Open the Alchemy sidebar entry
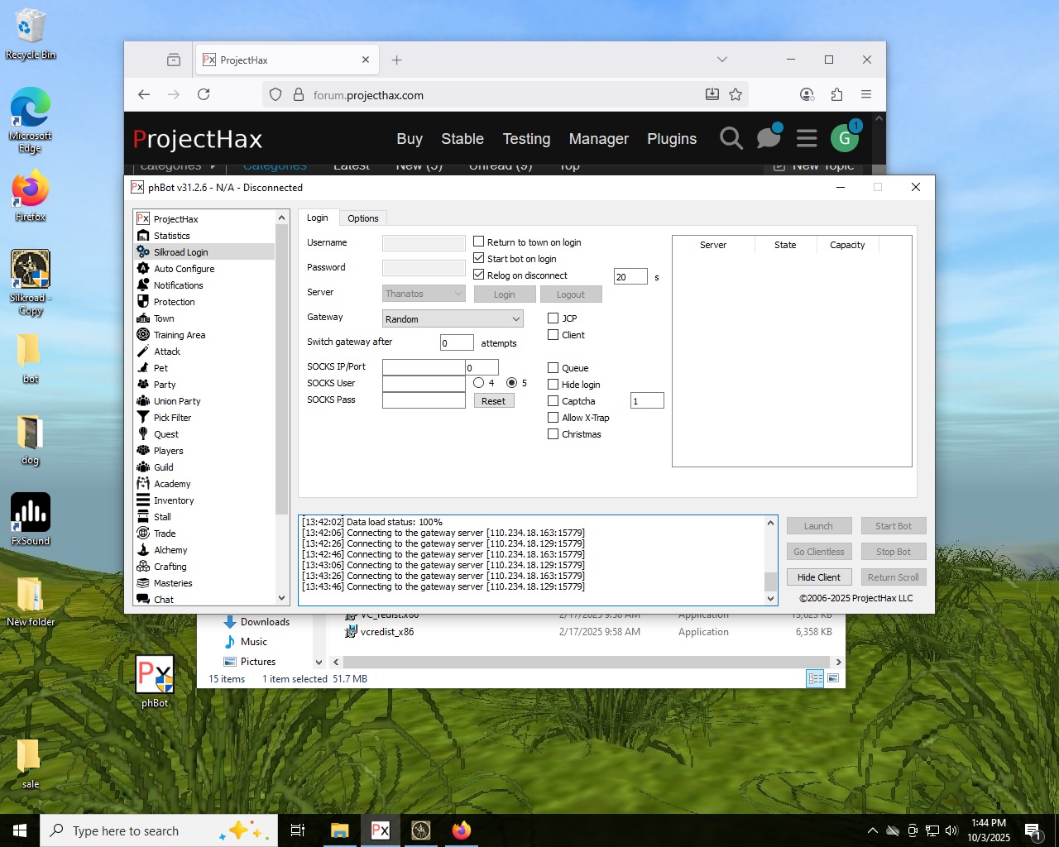This screenshot has width=1059, height=847. 170,550
